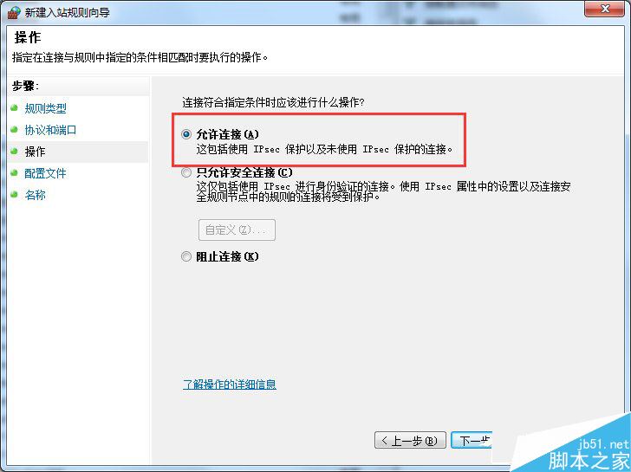Click the green bullet beside 操作 step
This screenshot has height=472, width=631.
15,152
